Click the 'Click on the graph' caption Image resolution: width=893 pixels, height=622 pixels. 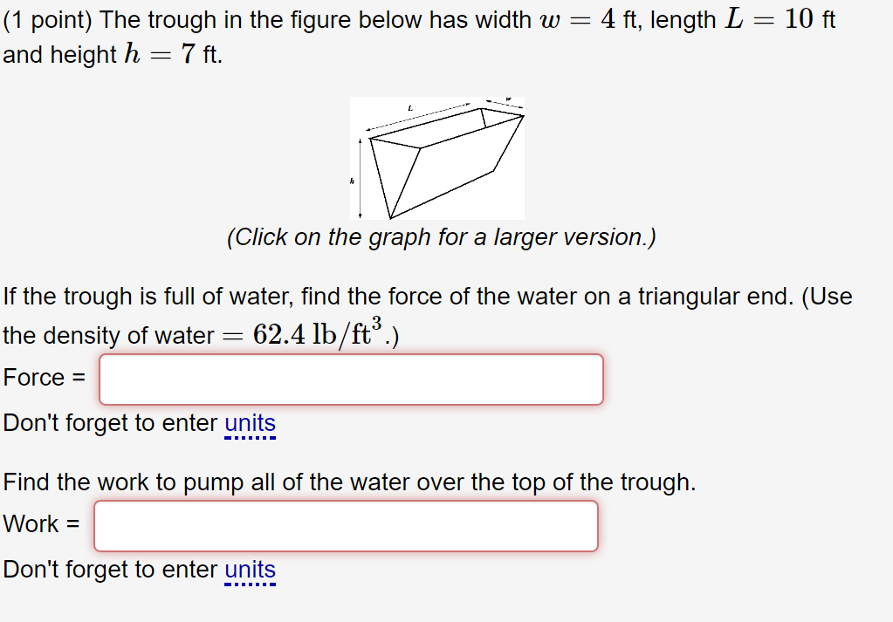[441, 237]
